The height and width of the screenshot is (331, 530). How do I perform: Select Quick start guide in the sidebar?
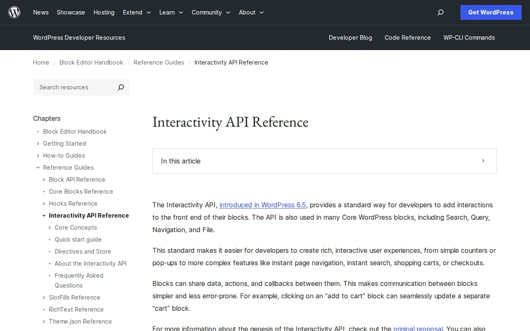click(78, 240)
